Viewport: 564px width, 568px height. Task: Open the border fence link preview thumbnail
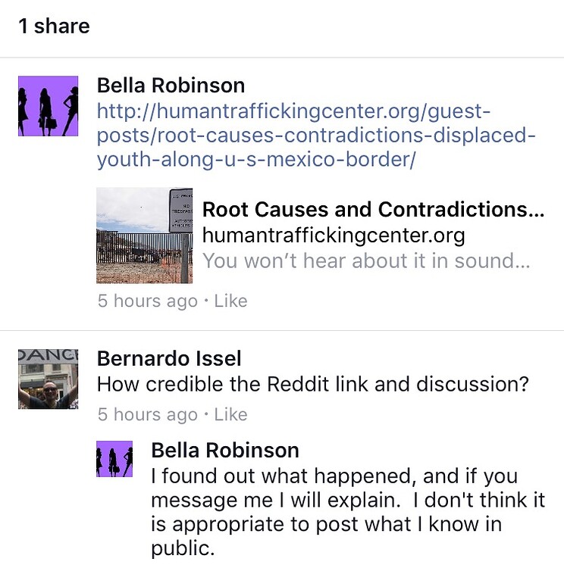tap(144, 236)
